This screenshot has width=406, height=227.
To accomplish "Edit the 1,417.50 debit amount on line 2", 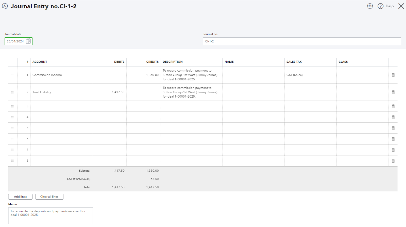I will pyautogui.click(x=109, y=92).
